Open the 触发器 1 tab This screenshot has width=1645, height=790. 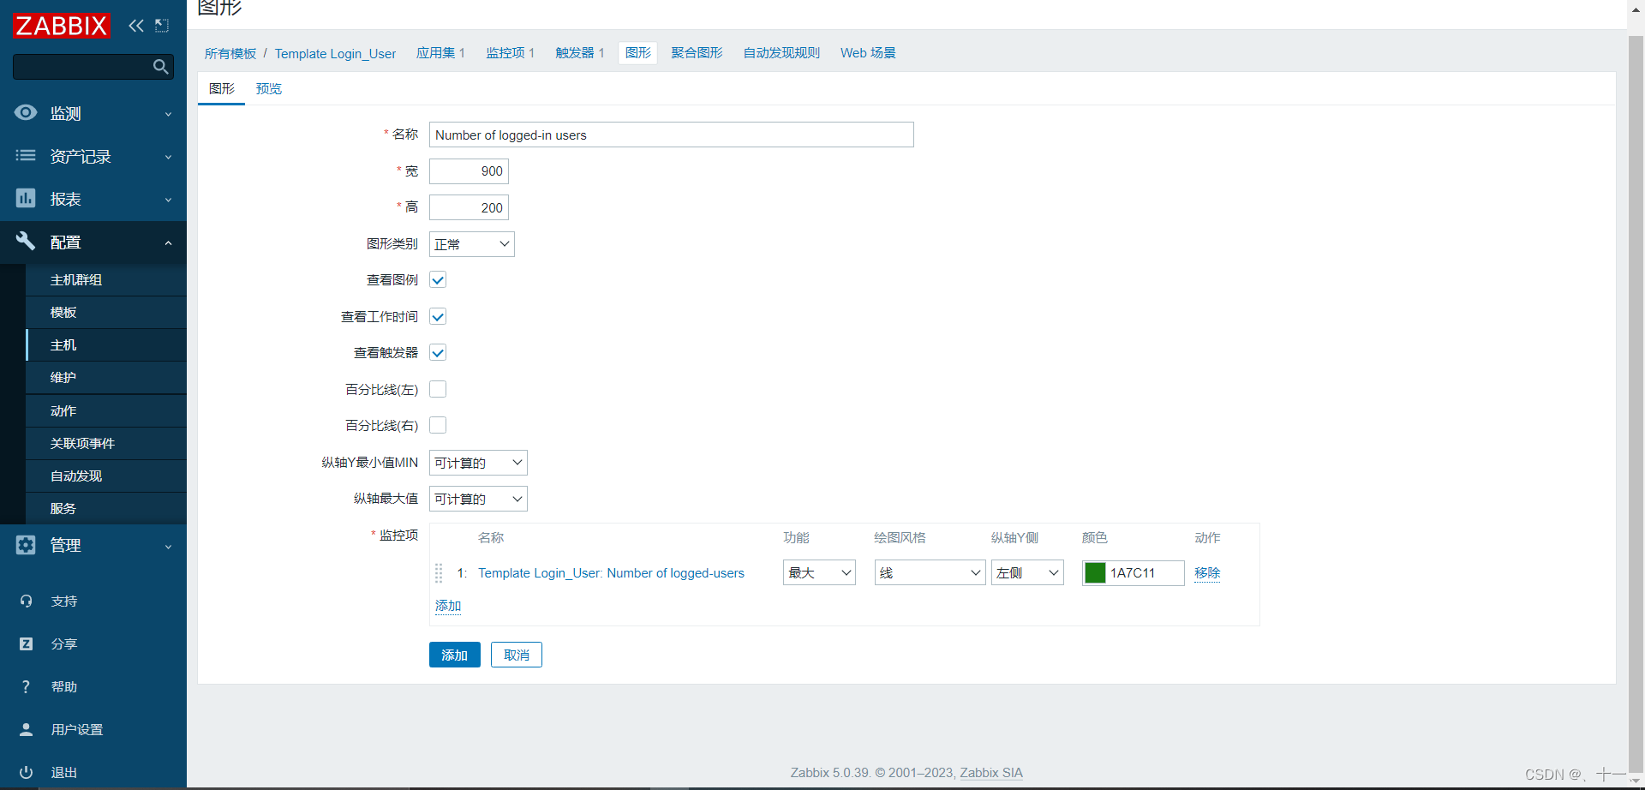(x=580, y=52)
